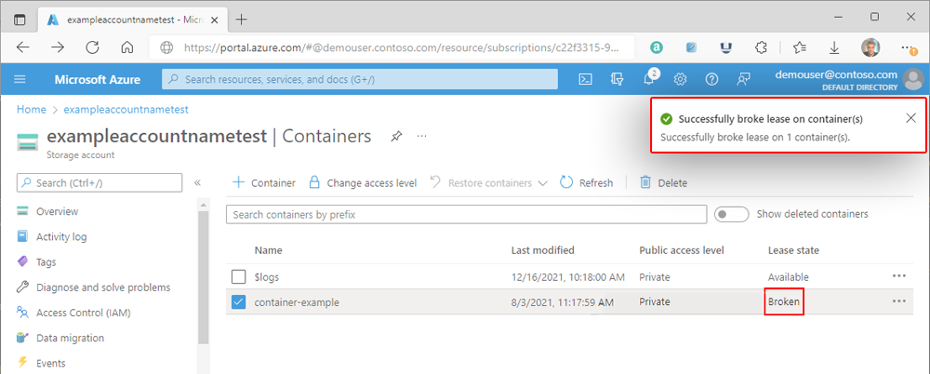Uncheck the container-example checkbox
Image resolution: width=930 pixels, height=374 pixels.
pyautogui.click(x=239, y=301)
